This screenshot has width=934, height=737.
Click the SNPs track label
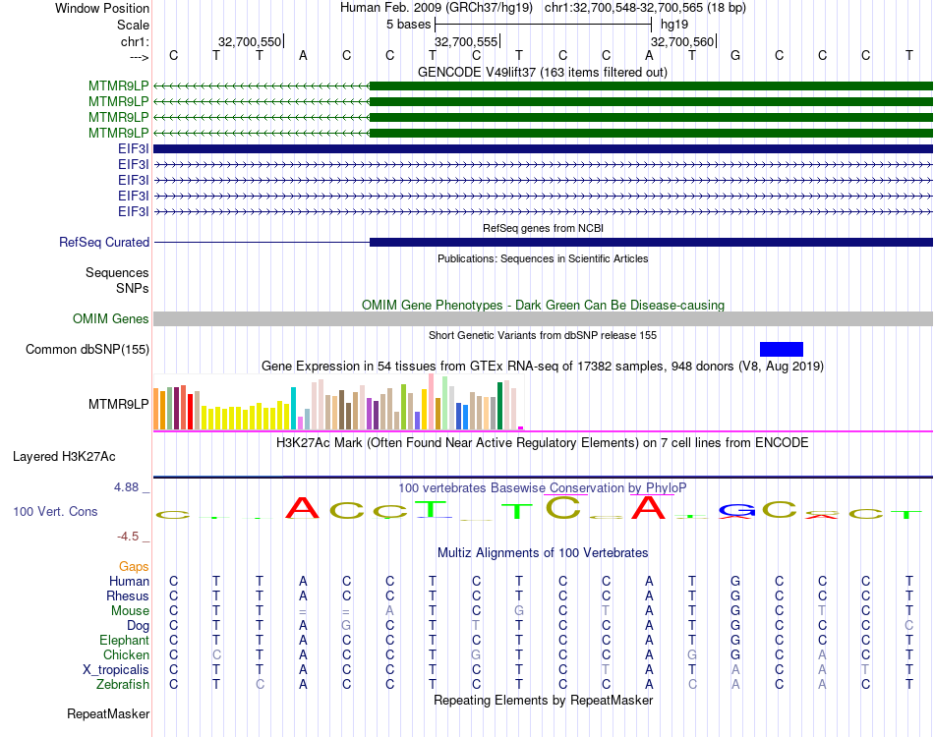click(133, 288)
